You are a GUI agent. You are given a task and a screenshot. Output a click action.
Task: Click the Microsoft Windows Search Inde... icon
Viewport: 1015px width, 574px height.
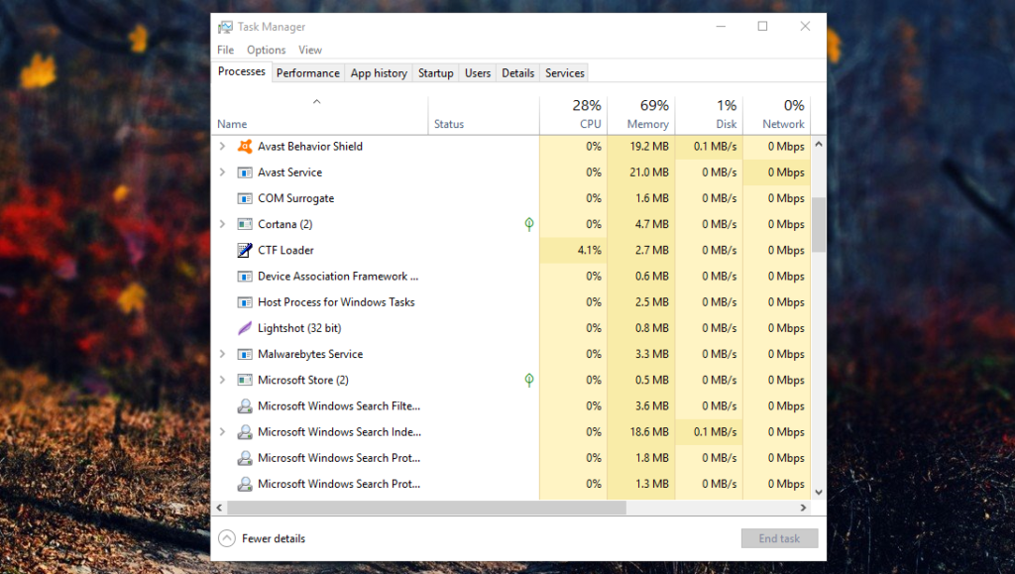point(245,431)
